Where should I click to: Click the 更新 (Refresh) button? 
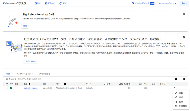(63, 3)
